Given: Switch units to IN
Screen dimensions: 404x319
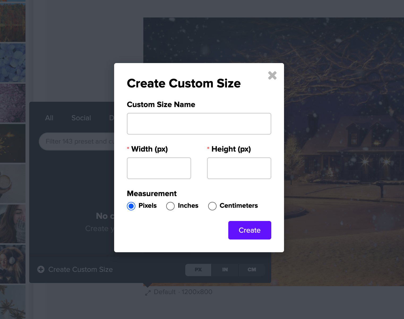Looking at the screenshot, I should (225, 270).
